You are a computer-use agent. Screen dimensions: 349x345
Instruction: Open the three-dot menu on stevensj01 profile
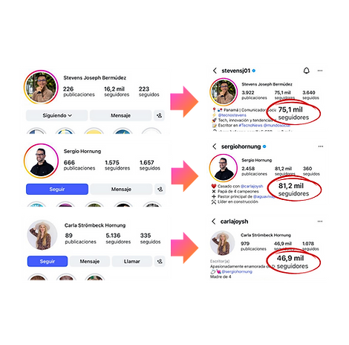point(320,71)
